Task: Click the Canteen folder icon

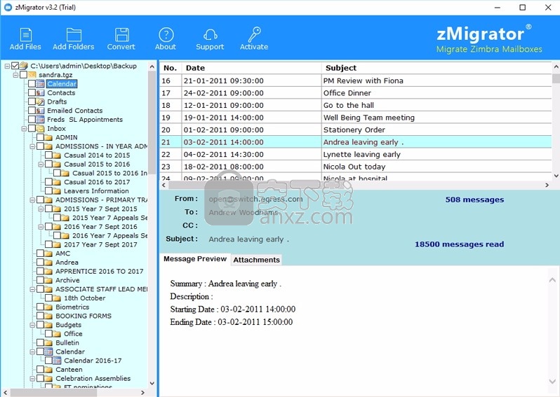Action: click(x=48, y=370)
